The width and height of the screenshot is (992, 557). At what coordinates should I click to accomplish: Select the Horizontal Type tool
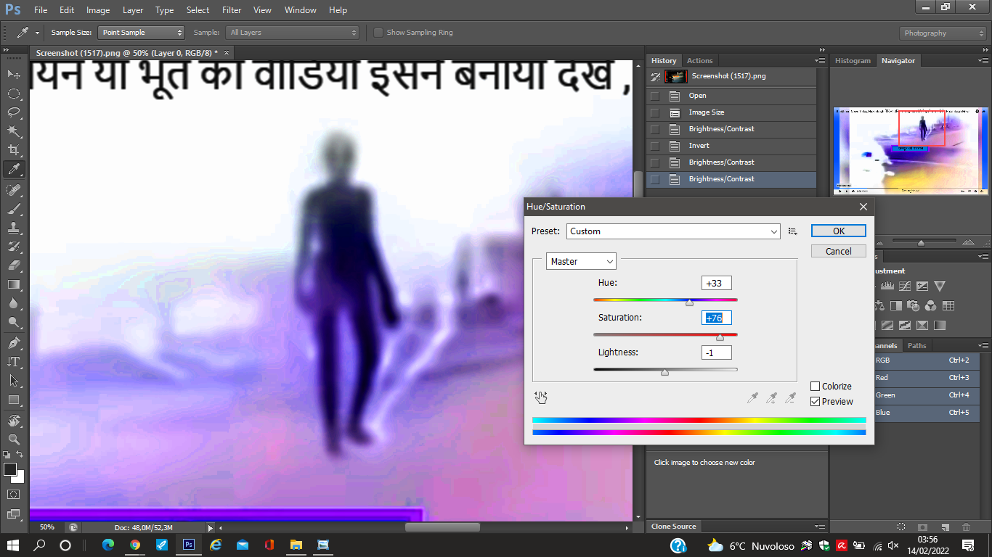click(x=14, y=361)
